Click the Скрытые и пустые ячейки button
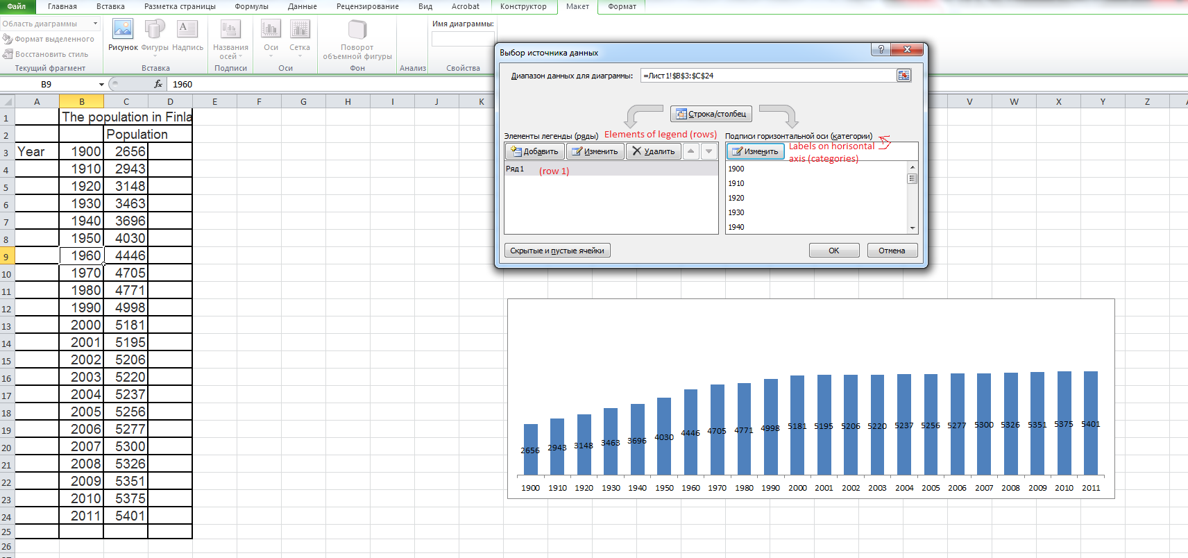 557,251
